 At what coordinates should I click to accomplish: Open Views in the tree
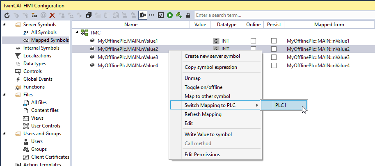point(37,118)
